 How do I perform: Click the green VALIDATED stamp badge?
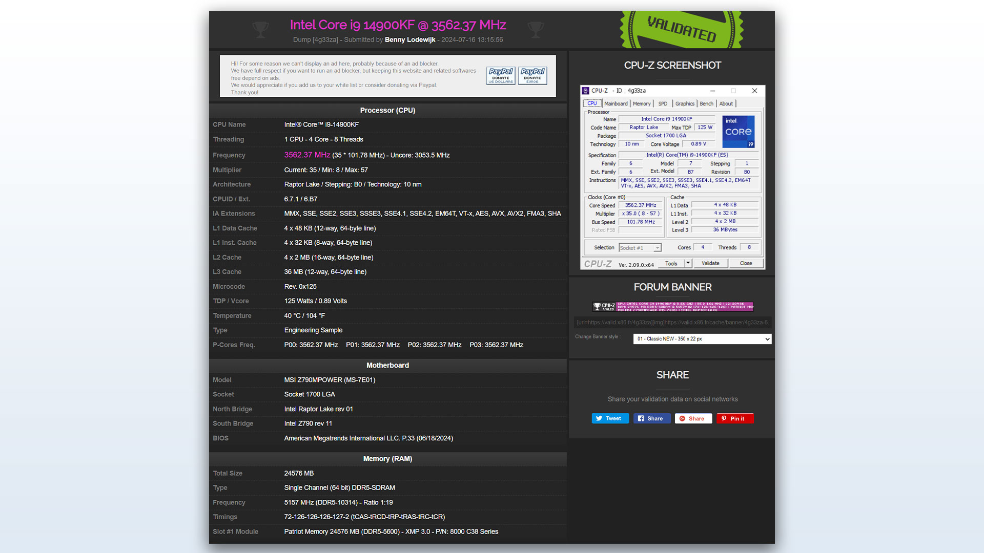click(682, 29)
